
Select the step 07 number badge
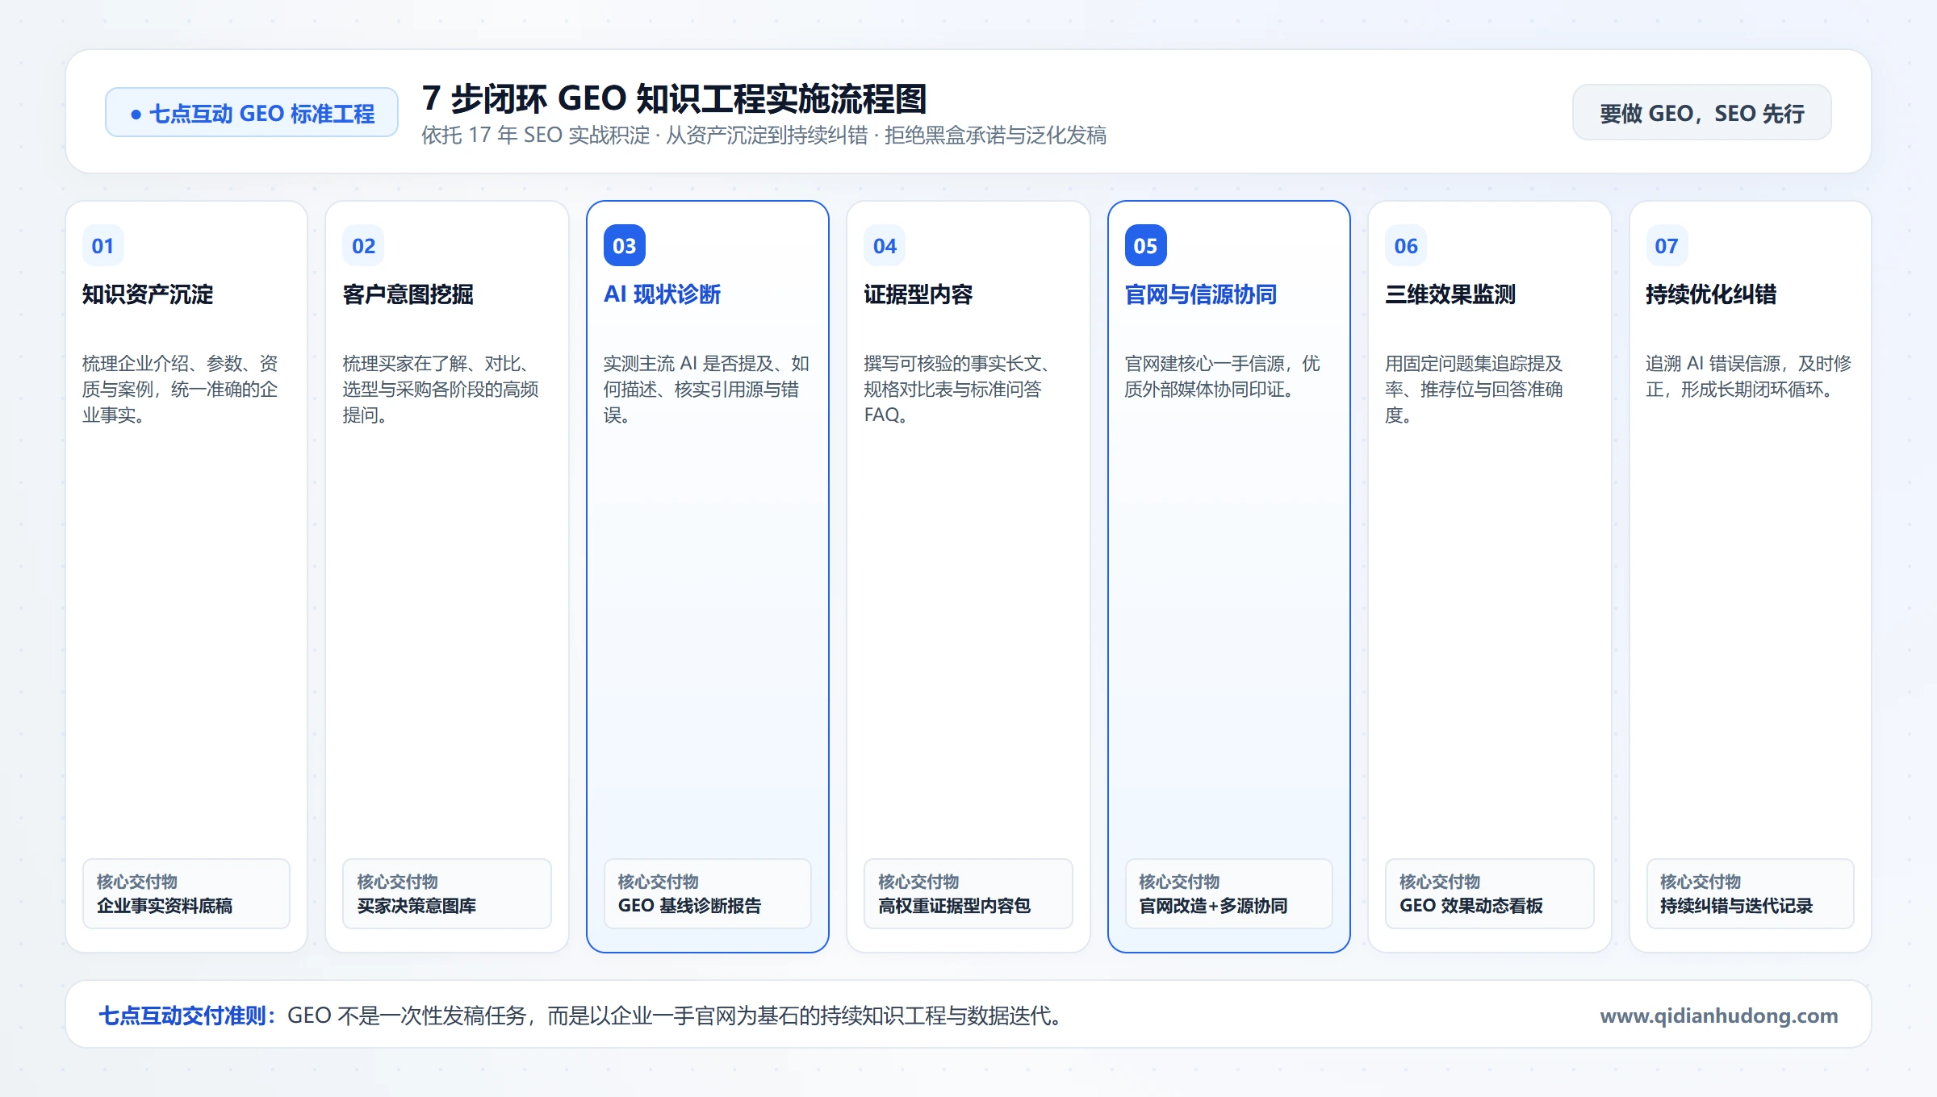1667,246
